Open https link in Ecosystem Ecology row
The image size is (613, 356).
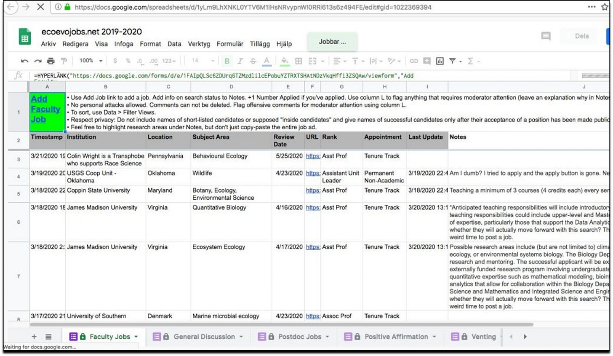313,247
